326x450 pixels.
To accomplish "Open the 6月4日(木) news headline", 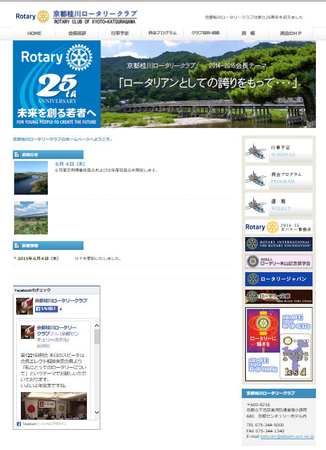I will 70,164.
